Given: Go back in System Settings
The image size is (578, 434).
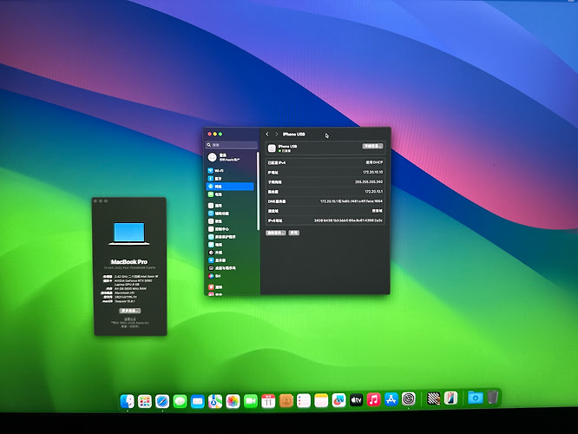Looking at the screenshot, I should pyautogui.click(x=267, y=135).
